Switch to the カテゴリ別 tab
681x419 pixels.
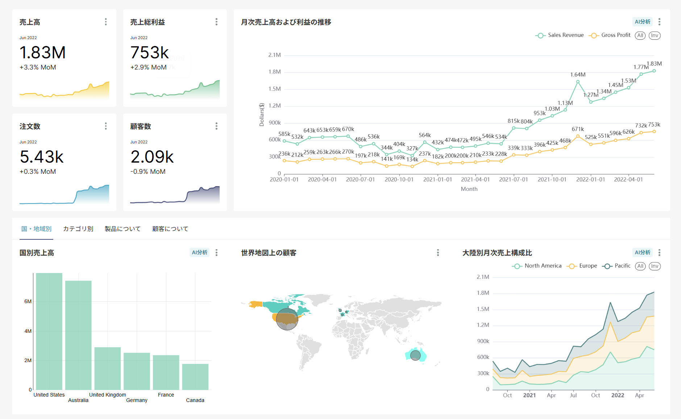click(x=78, y=229)
